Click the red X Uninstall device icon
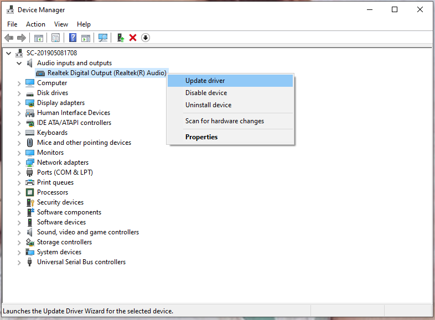 point(133,38)
